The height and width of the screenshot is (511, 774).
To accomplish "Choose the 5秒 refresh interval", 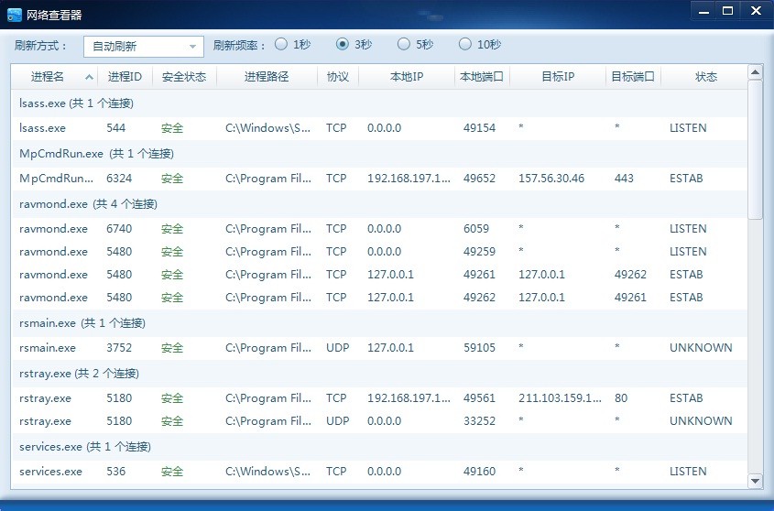I will click(404, 44).
